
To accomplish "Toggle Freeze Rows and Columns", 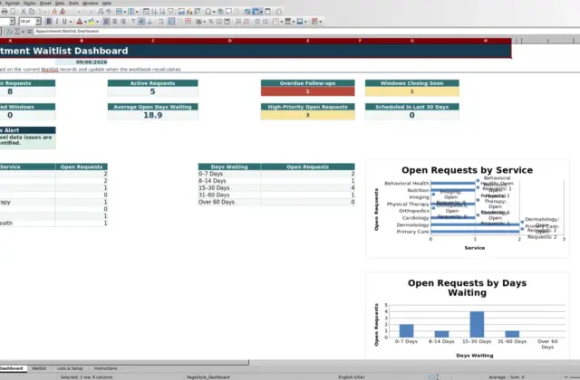I will tap(256, 12).
